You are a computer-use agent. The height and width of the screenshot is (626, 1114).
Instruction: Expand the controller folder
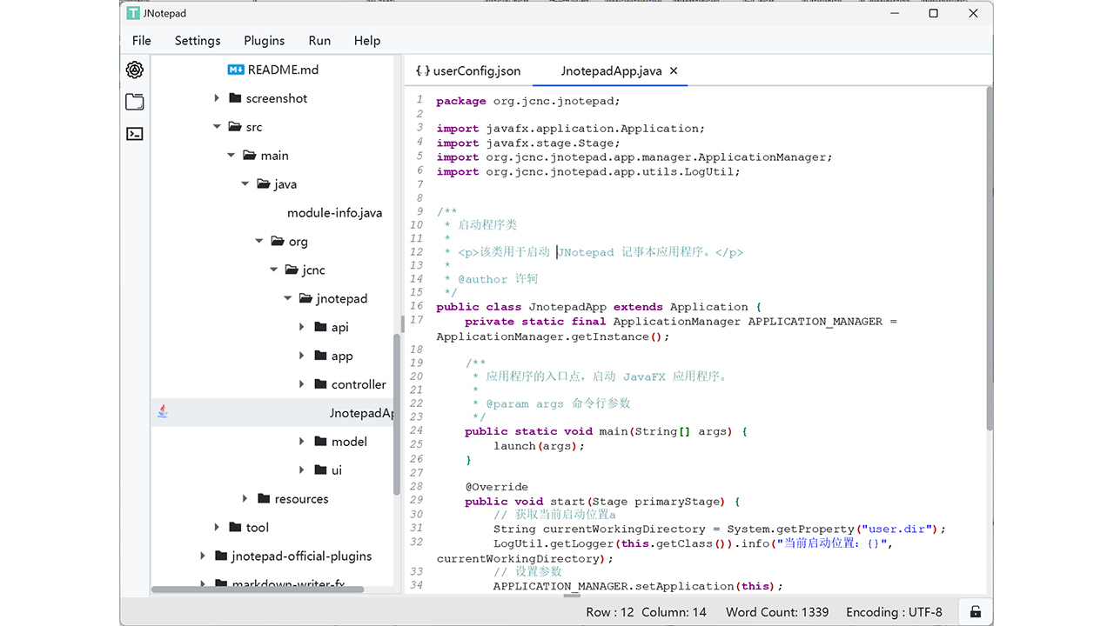coord(301,383)
